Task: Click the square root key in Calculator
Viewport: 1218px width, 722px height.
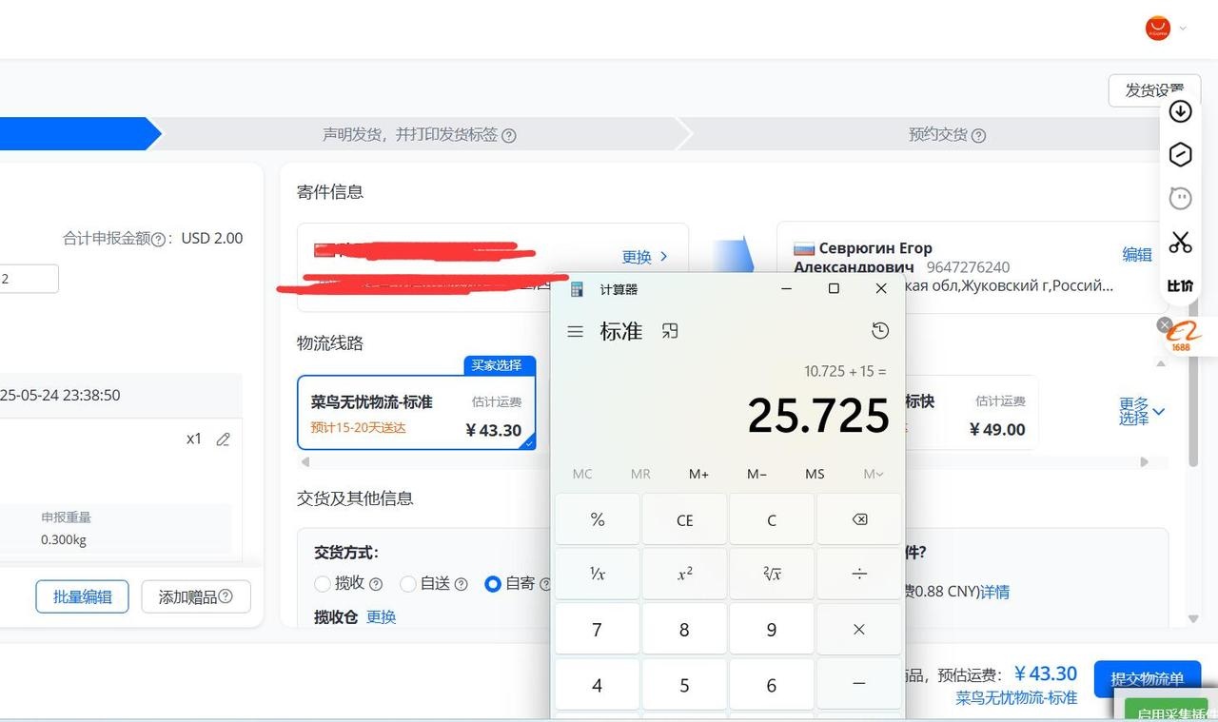Action: [x=772, y=574]
